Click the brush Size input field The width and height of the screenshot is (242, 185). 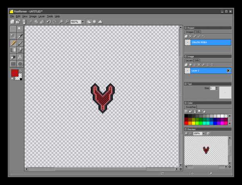(213, 88)
